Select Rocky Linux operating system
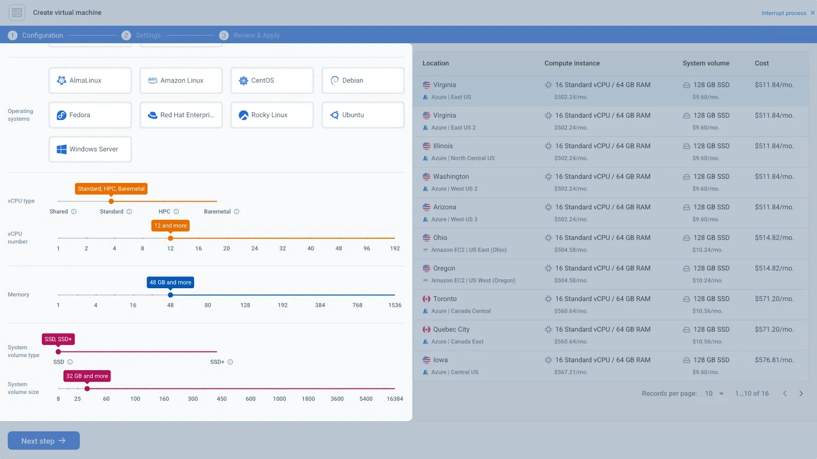Viewport: 817px width, 459px height. [272, 115]
